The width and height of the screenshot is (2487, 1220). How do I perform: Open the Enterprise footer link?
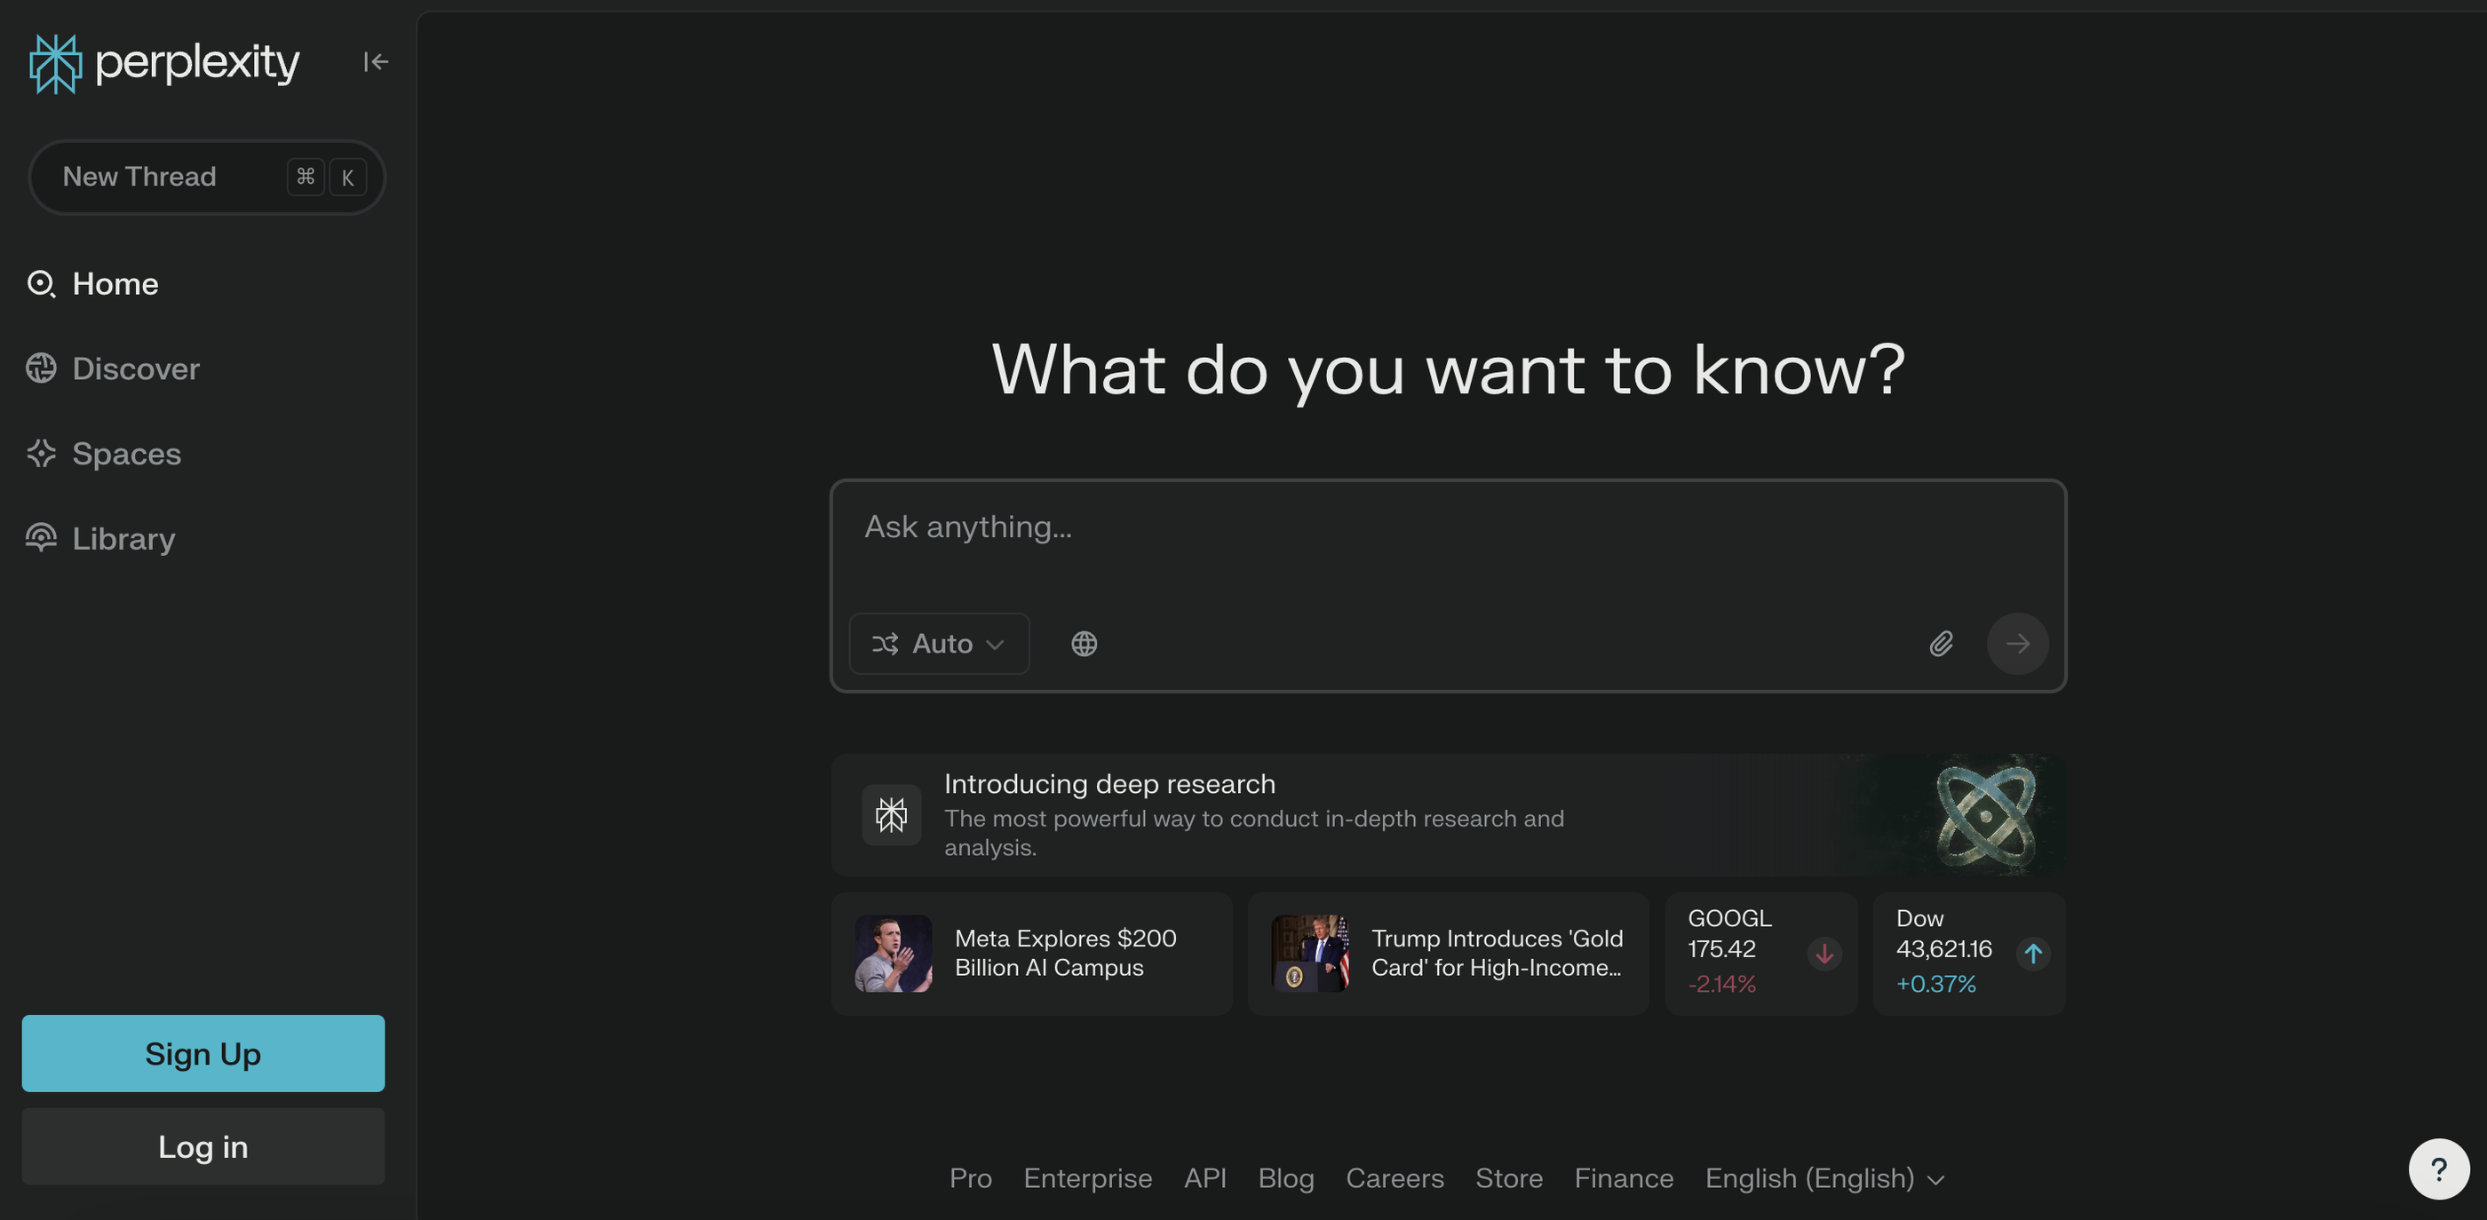pyautogui.click(x=1088, y=1178)
